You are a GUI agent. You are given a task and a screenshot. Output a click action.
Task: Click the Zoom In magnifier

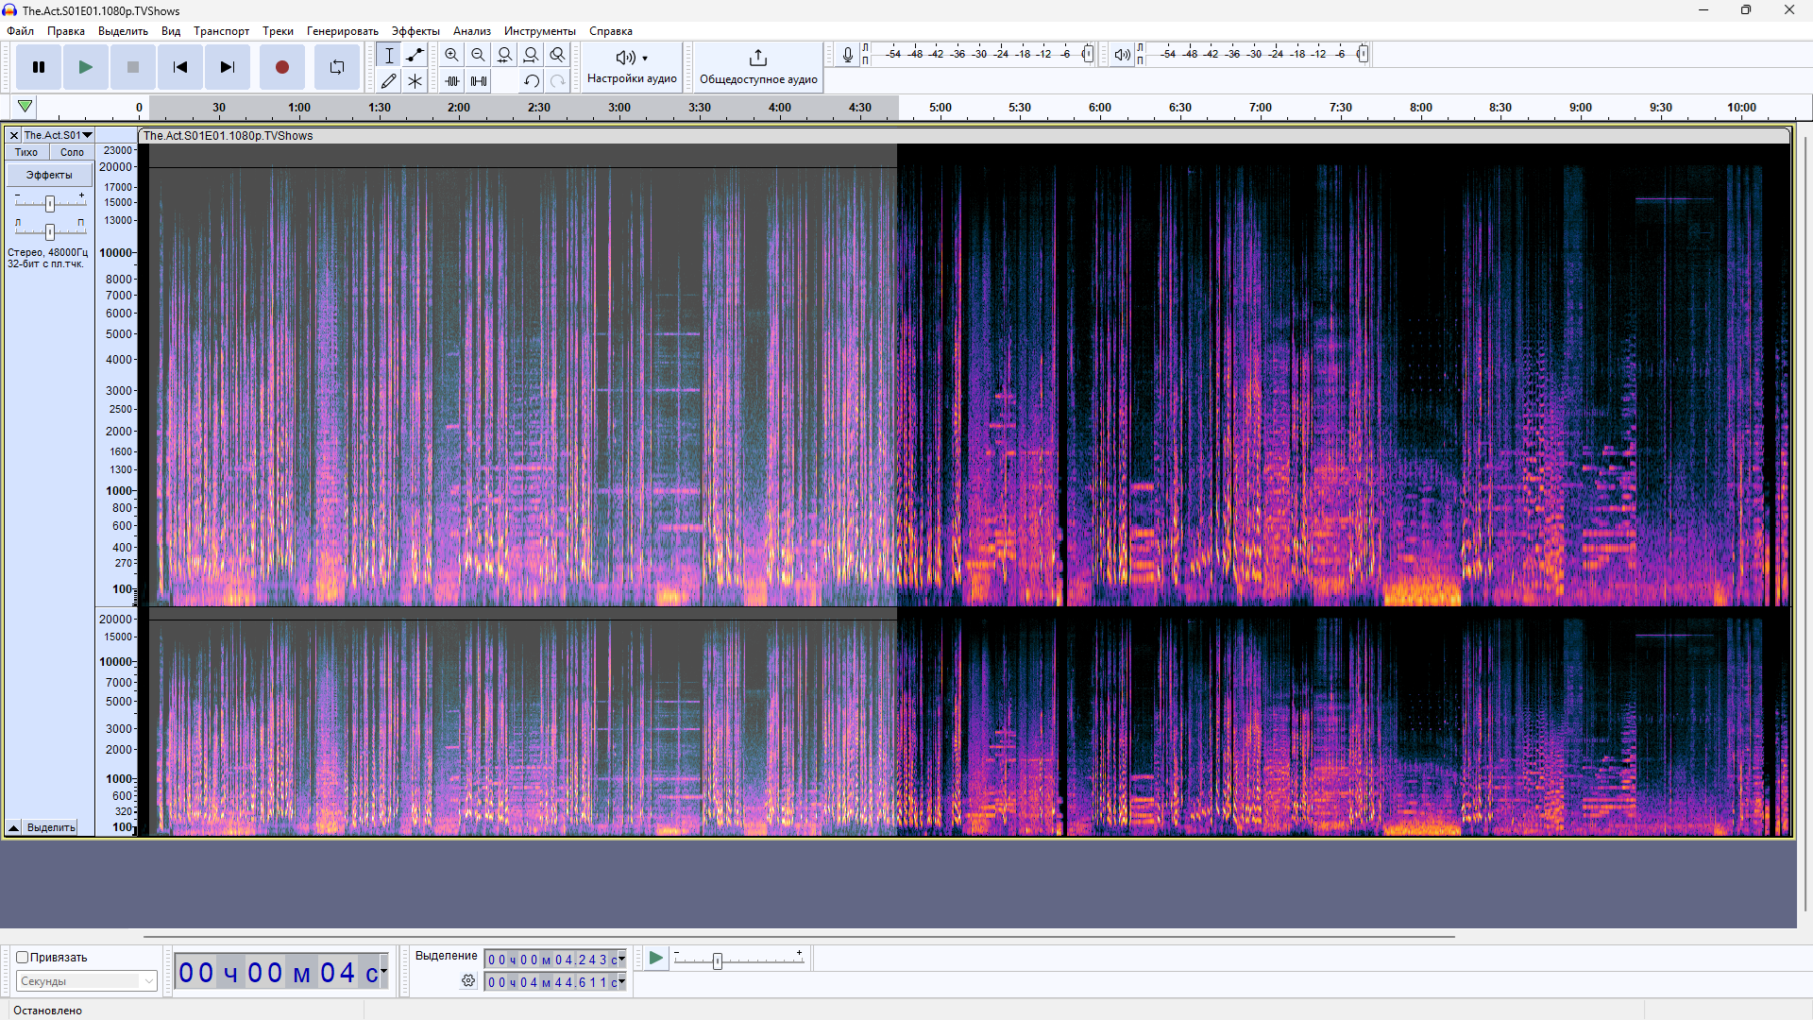452,55
